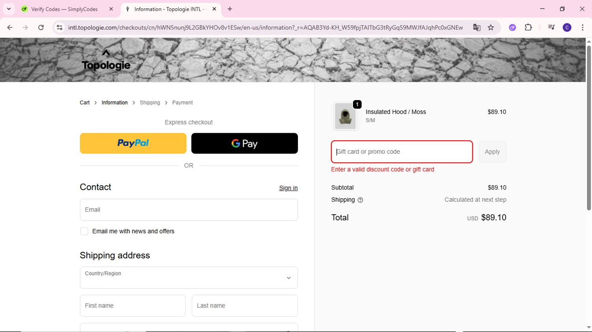Select the Information - Topologie INTL tab
Viewport: 592px width, 332px height.
[x=170, y=9]
